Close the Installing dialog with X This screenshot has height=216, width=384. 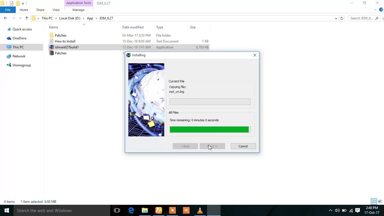(x=255, y=55)
